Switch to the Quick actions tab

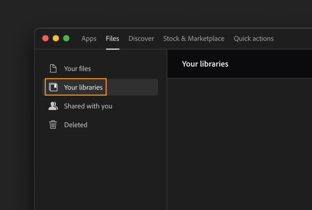point(254,38)
